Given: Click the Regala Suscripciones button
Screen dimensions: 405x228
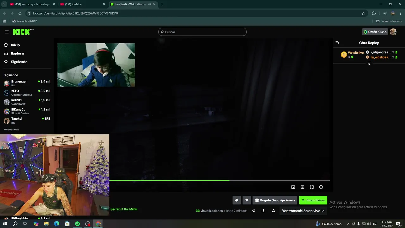Looking at the screenshot, I should point(275,200).
